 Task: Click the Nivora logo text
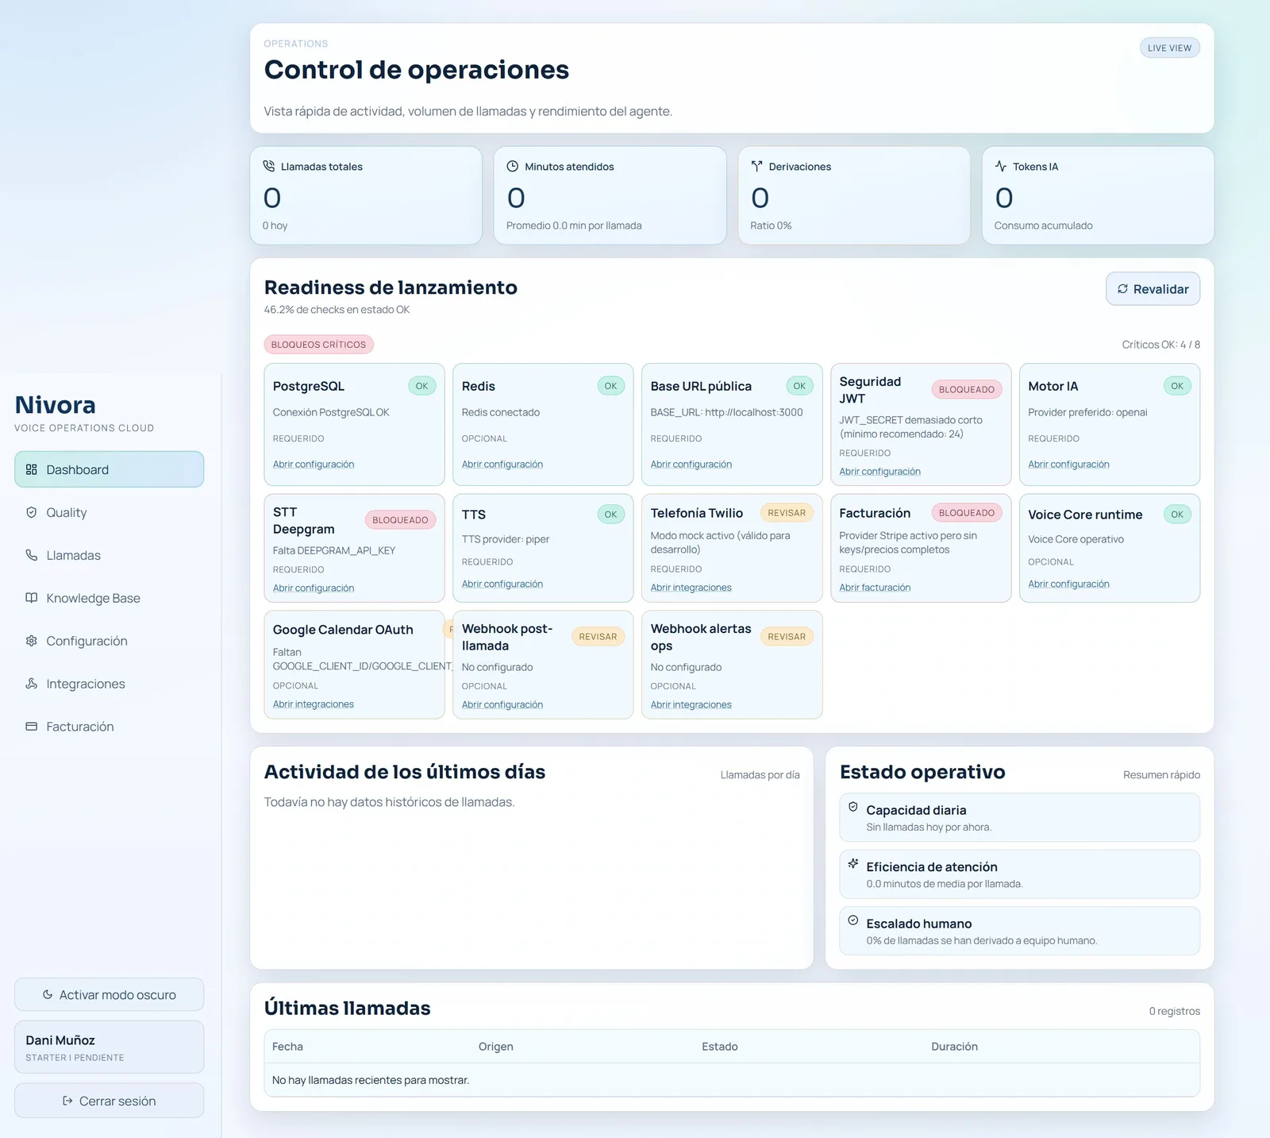pyautogui.click(x=55, y=405)
